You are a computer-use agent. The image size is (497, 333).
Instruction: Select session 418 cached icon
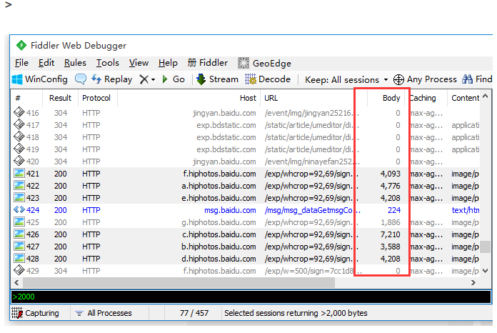tap(19, 136)
